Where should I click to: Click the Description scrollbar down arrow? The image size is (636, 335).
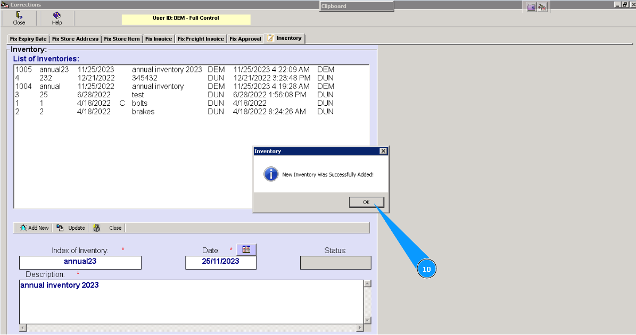click(x=367, y=320)
